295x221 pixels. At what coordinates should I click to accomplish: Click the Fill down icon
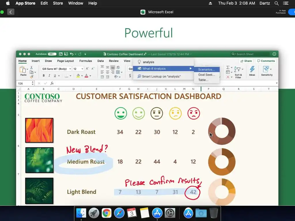(x=228, y=72)
